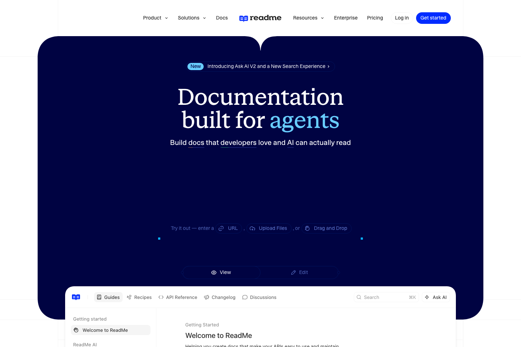Select Welcome to ReadMe in the sidebar

pyautogui.click(x=111, y=330)
